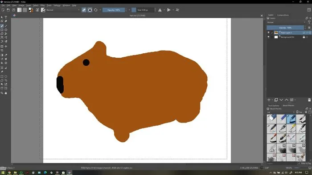This screenshot has height=175, width=312.
Task: Reload the original brush preset
Action: (x=96, y=10)
